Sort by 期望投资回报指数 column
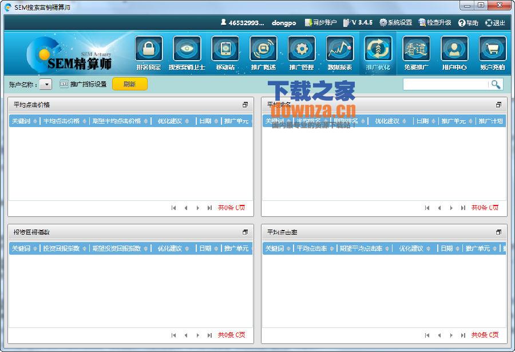 tap(120, 248)
